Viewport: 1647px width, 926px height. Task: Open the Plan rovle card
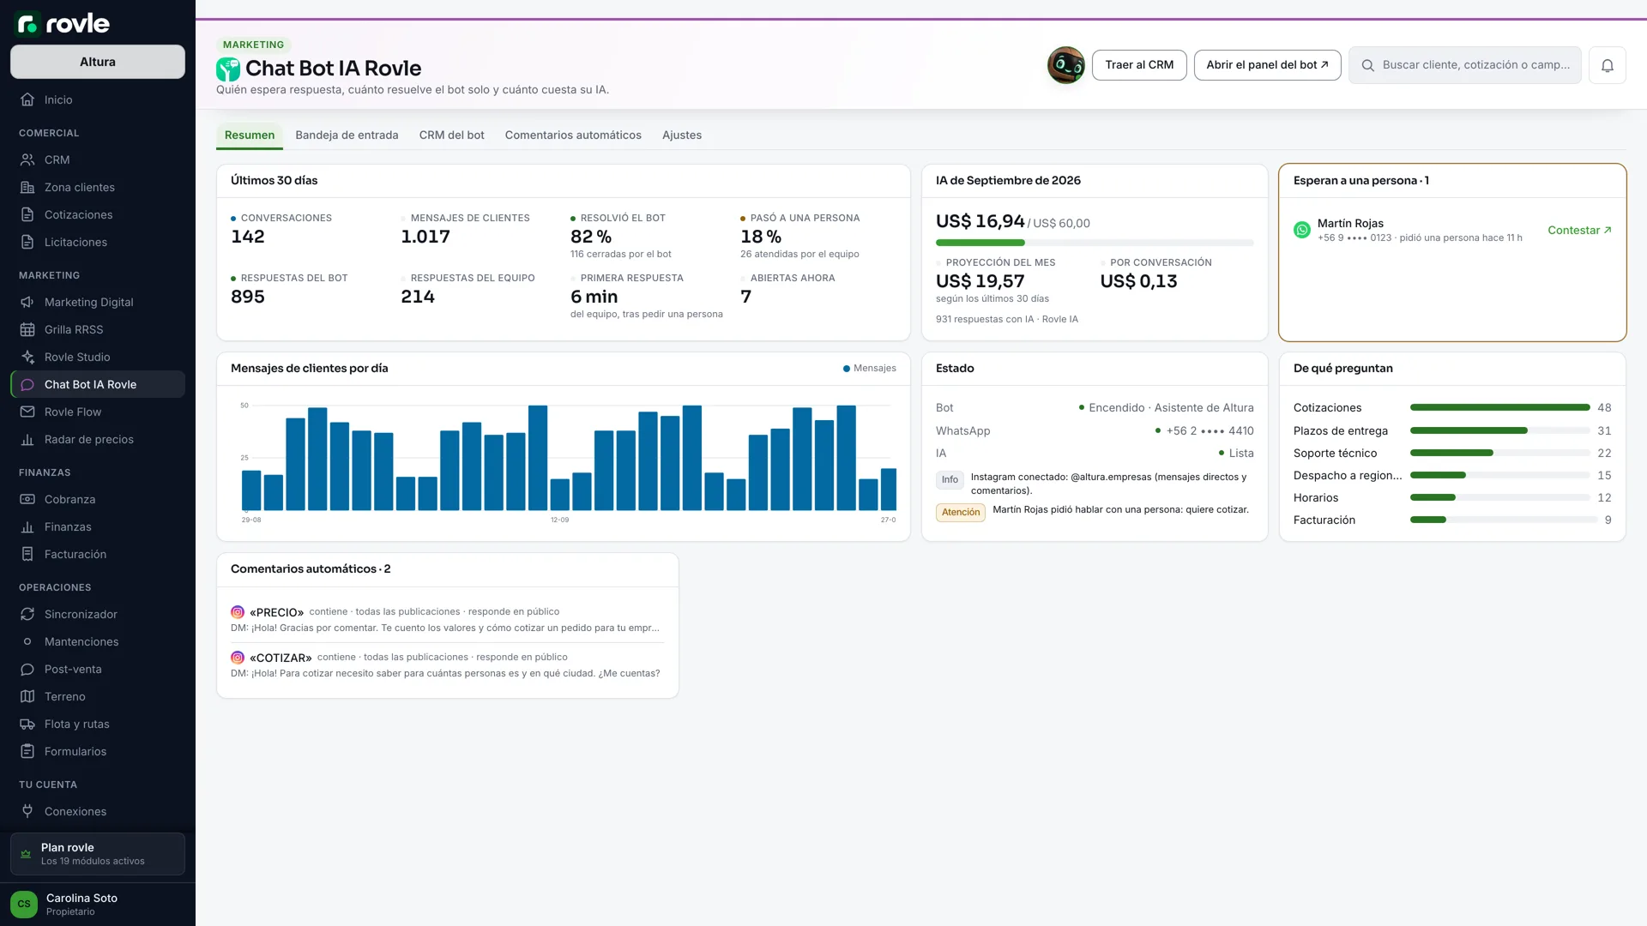click(x=98, y=854)
